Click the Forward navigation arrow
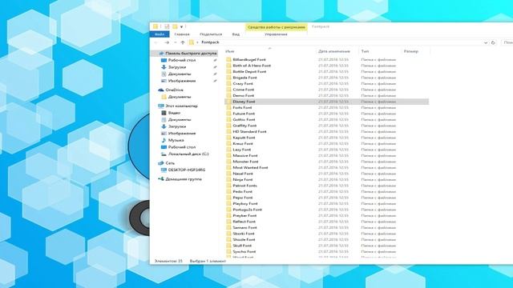The height and width of the screenshot is (288, 513). (x=167, y=42)
